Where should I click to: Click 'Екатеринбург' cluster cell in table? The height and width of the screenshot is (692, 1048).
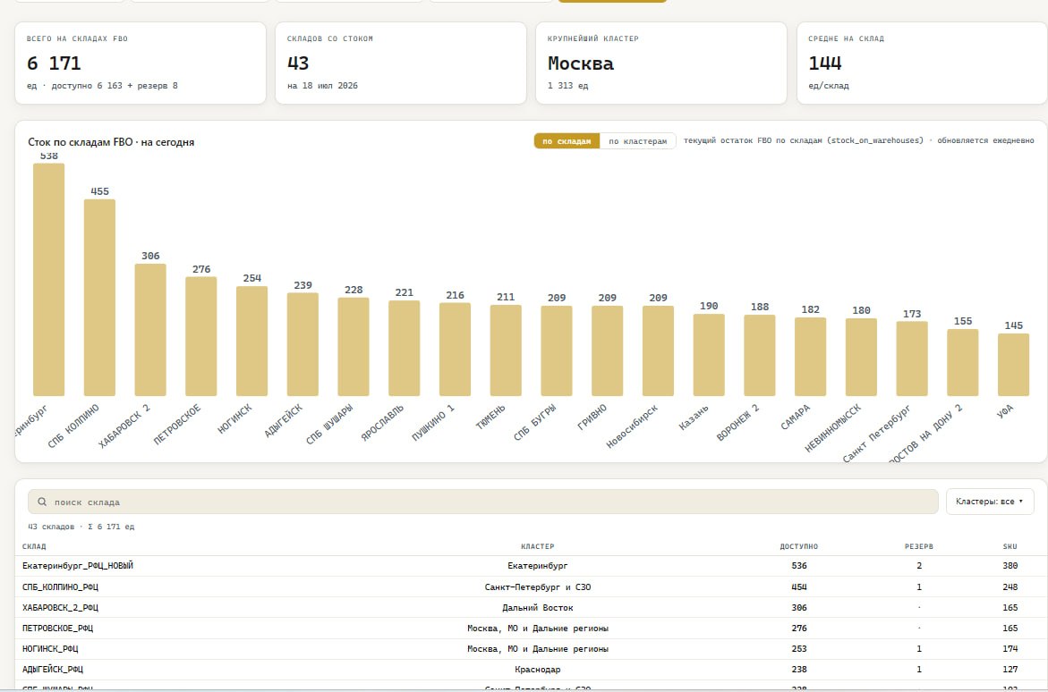pos(537,566)
